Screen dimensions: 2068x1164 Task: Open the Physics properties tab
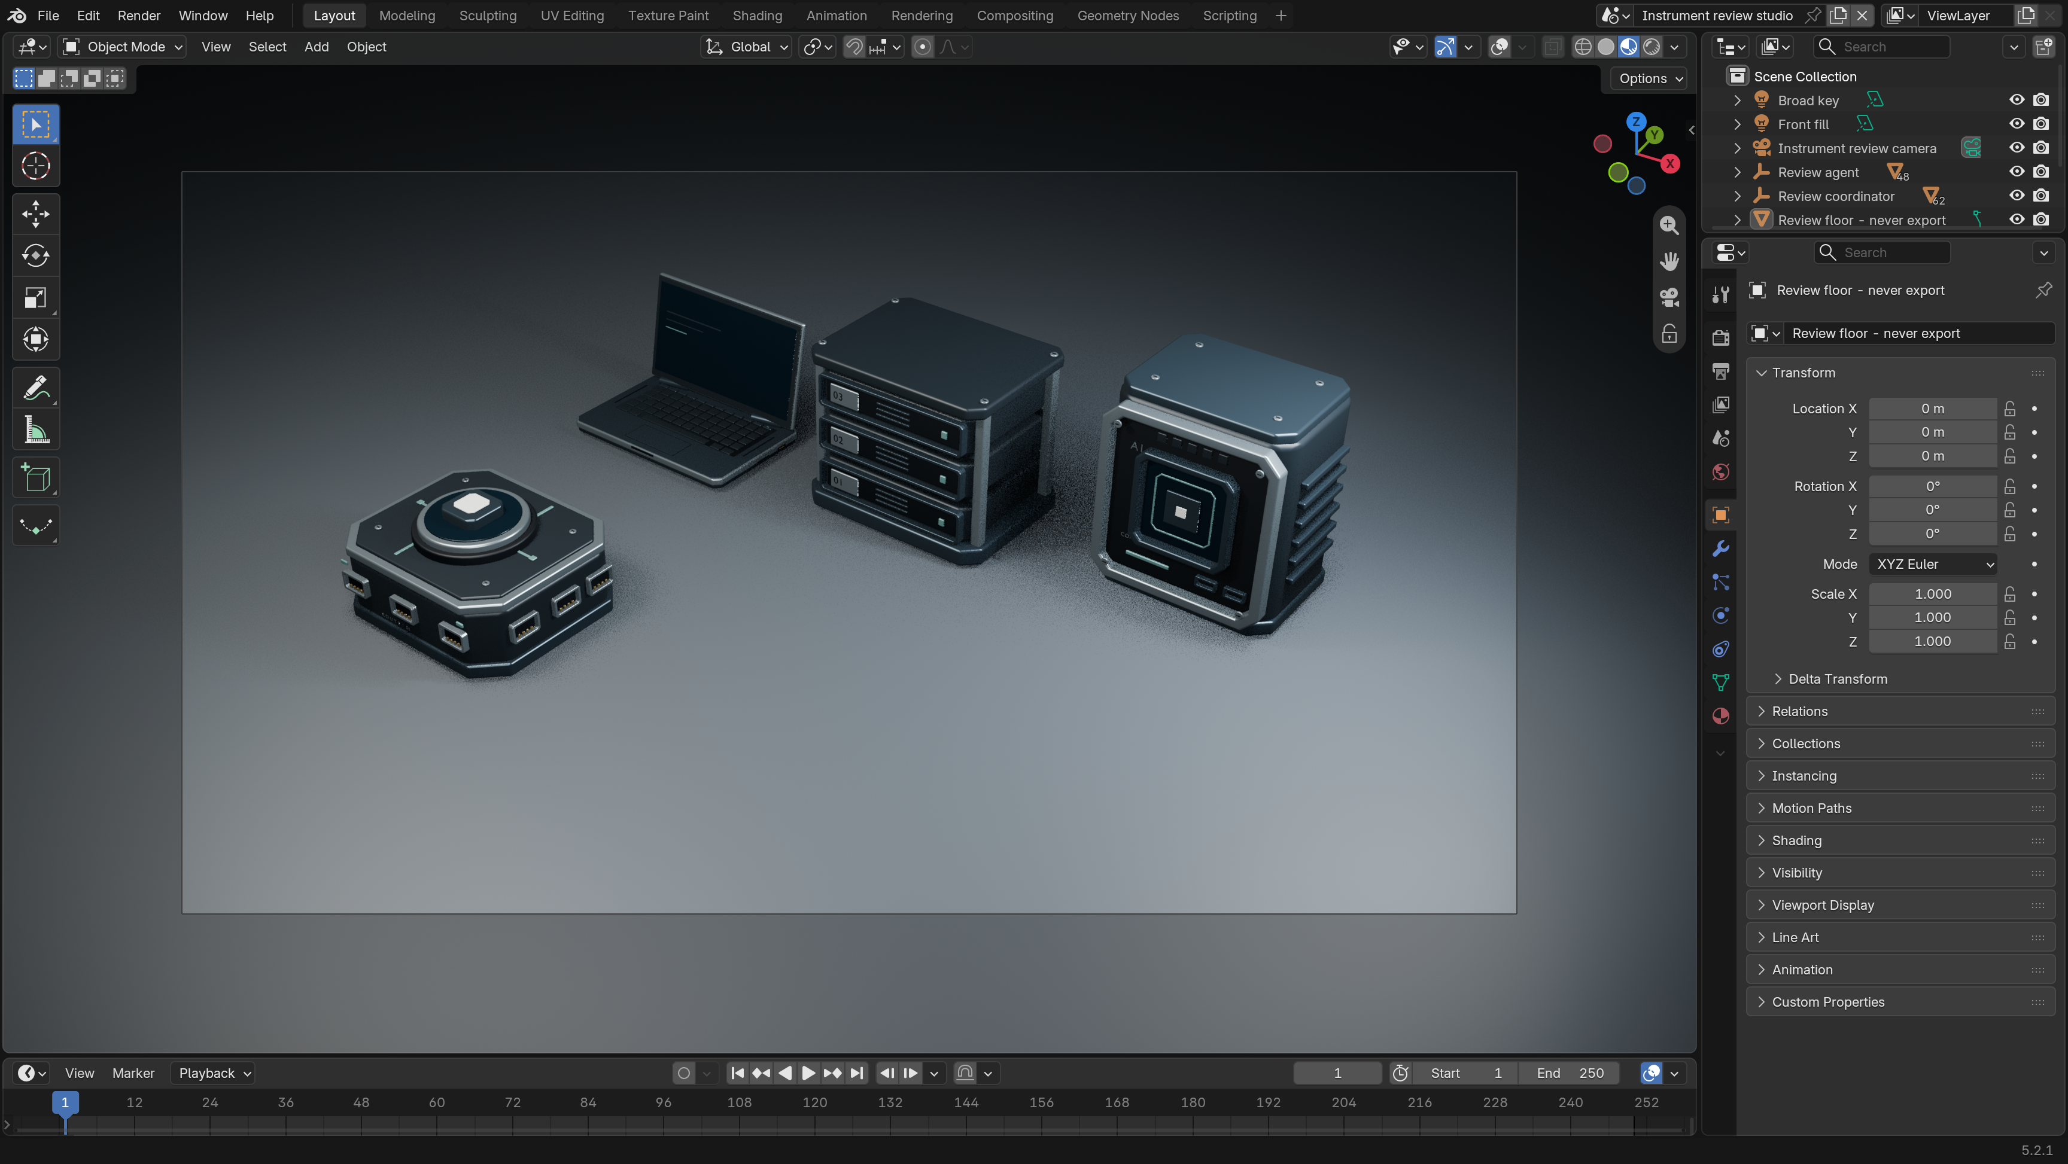click(x=1720, y=615)
